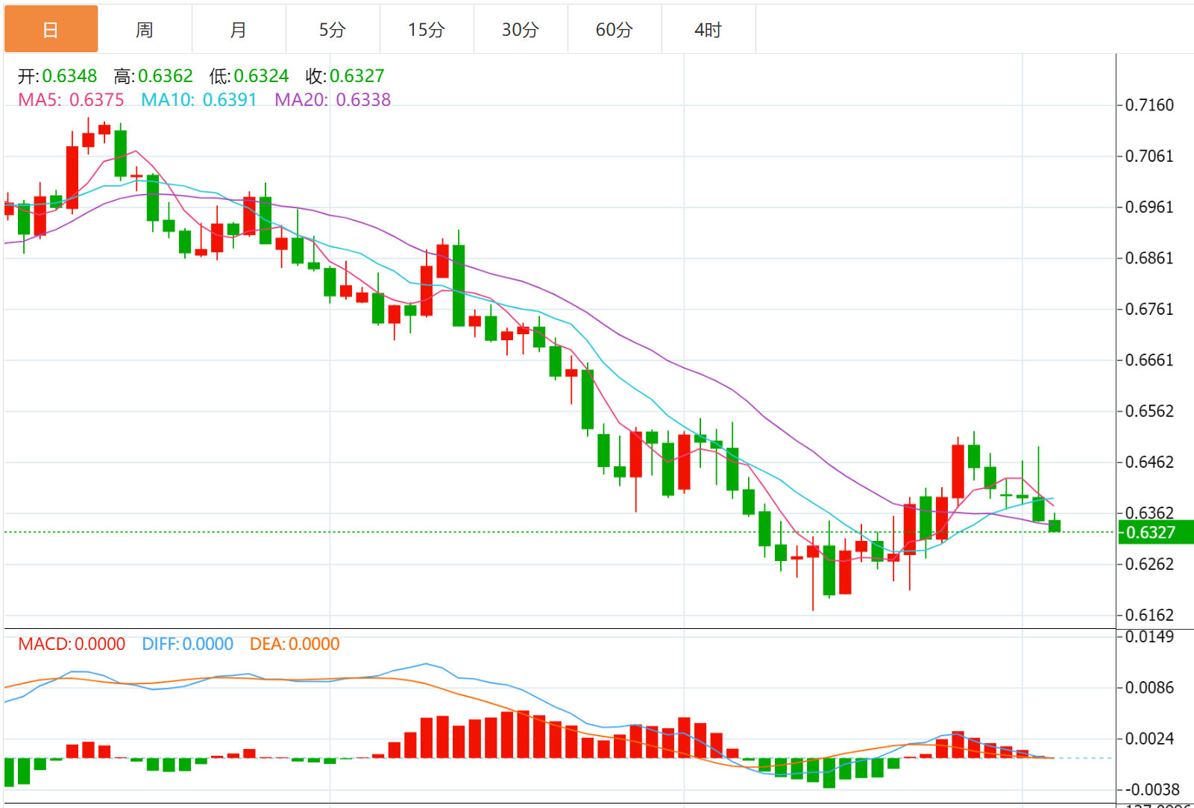Click the 0.6961 price axis label
This screenshot has height=808, width=1194.
(1149, 207)
